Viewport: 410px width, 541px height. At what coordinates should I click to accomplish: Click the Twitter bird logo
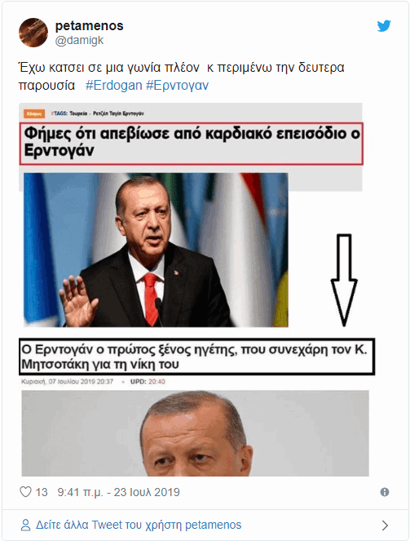tap(383, 26)
